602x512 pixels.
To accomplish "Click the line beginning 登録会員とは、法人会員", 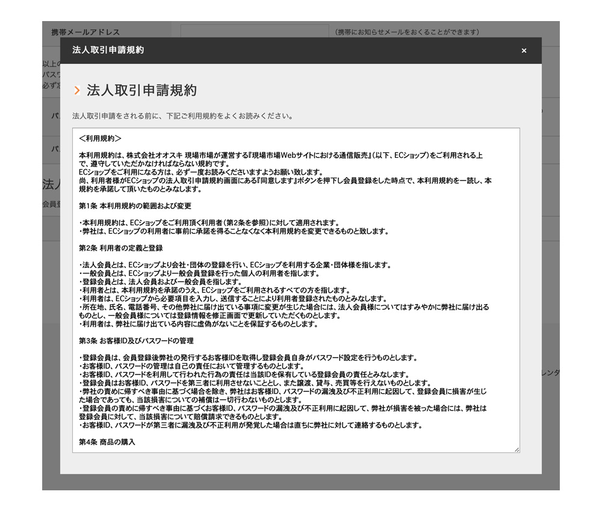I will pos(160,282).
